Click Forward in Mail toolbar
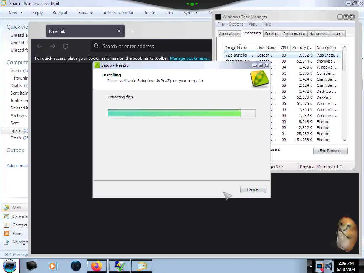 [x=86, y=13]
